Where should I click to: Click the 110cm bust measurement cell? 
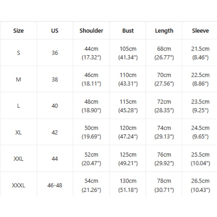(128, 79)
